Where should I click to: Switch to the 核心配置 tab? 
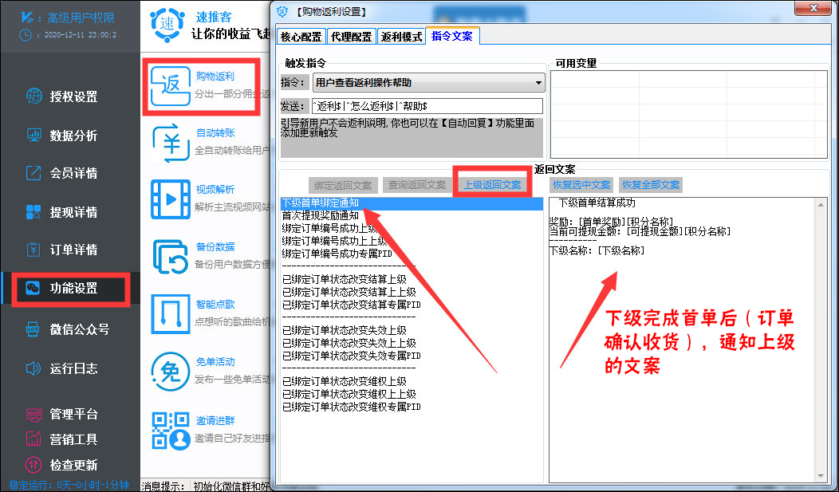301,37
